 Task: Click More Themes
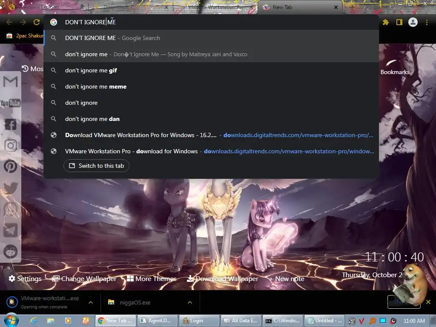tap(152, 278)
